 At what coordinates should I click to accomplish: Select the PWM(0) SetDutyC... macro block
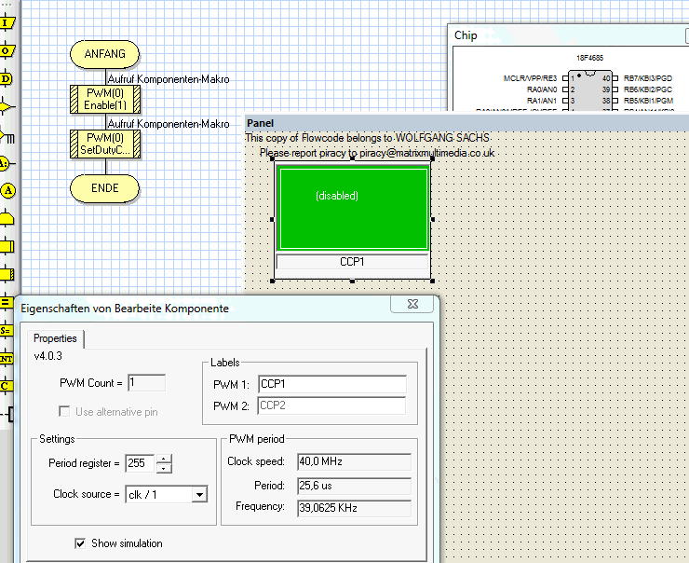pos(105,144)
